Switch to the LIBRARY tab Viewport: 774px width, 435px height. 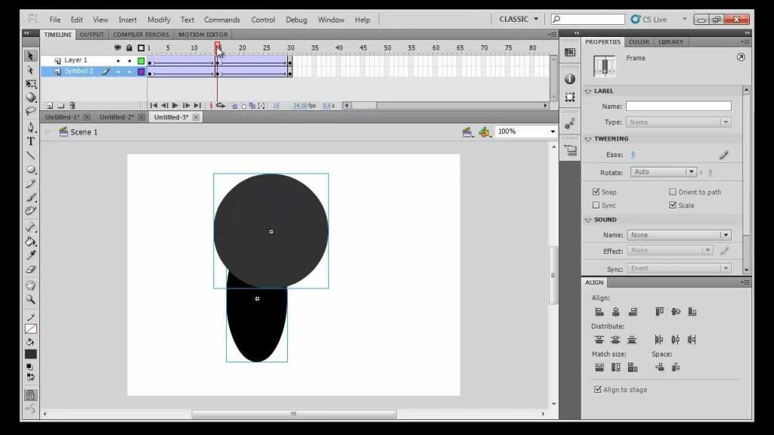coord(671,42)
